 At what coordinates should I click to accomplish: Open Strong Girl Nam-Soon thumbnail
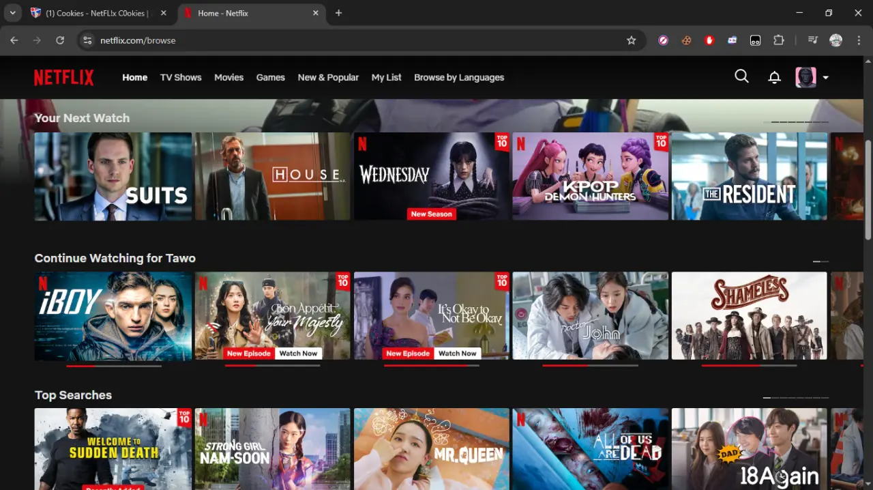(x=273, y=449)
